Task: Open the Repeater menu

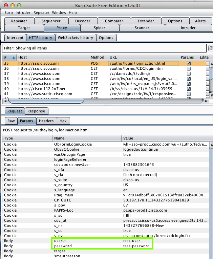Action: pos(41,13)
